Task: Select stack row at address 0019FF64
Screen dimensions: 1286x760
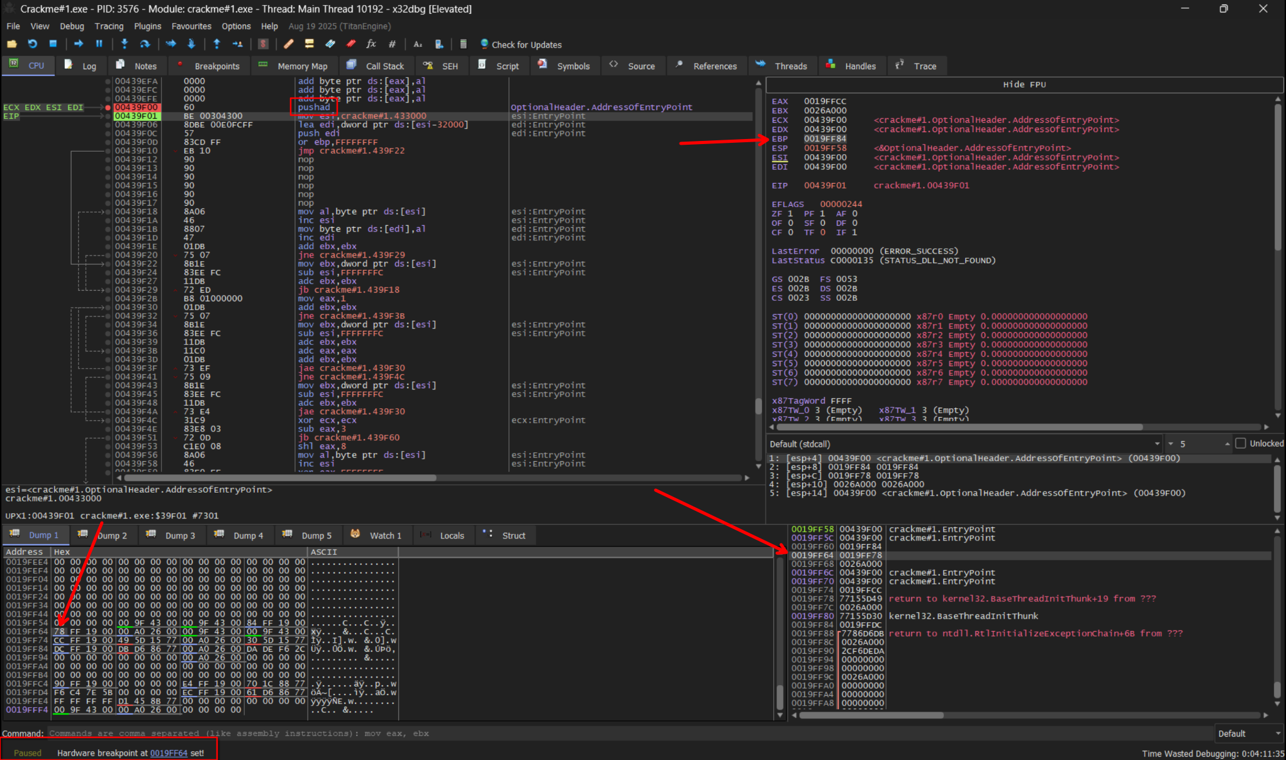Action: point(1029,556)
